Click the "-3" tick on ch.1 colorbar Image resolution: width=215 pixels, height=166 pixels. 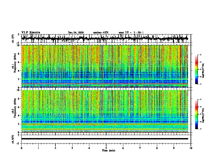(200, 55)
